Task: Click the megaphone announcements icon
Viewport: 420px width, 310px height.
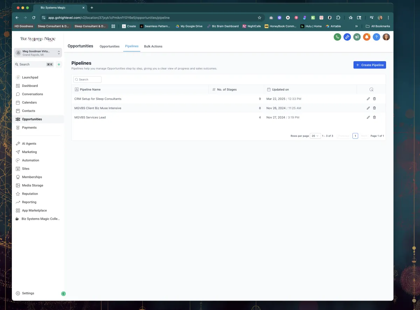Action: 357,37
